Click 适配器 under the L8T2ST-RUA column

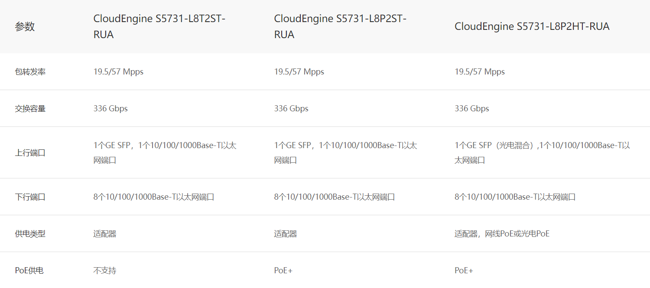click(x=105, y=234)
